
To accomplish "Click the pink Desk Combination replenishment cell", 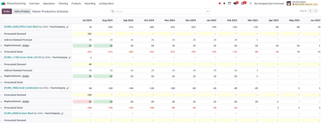I will (x=82, y=102).
